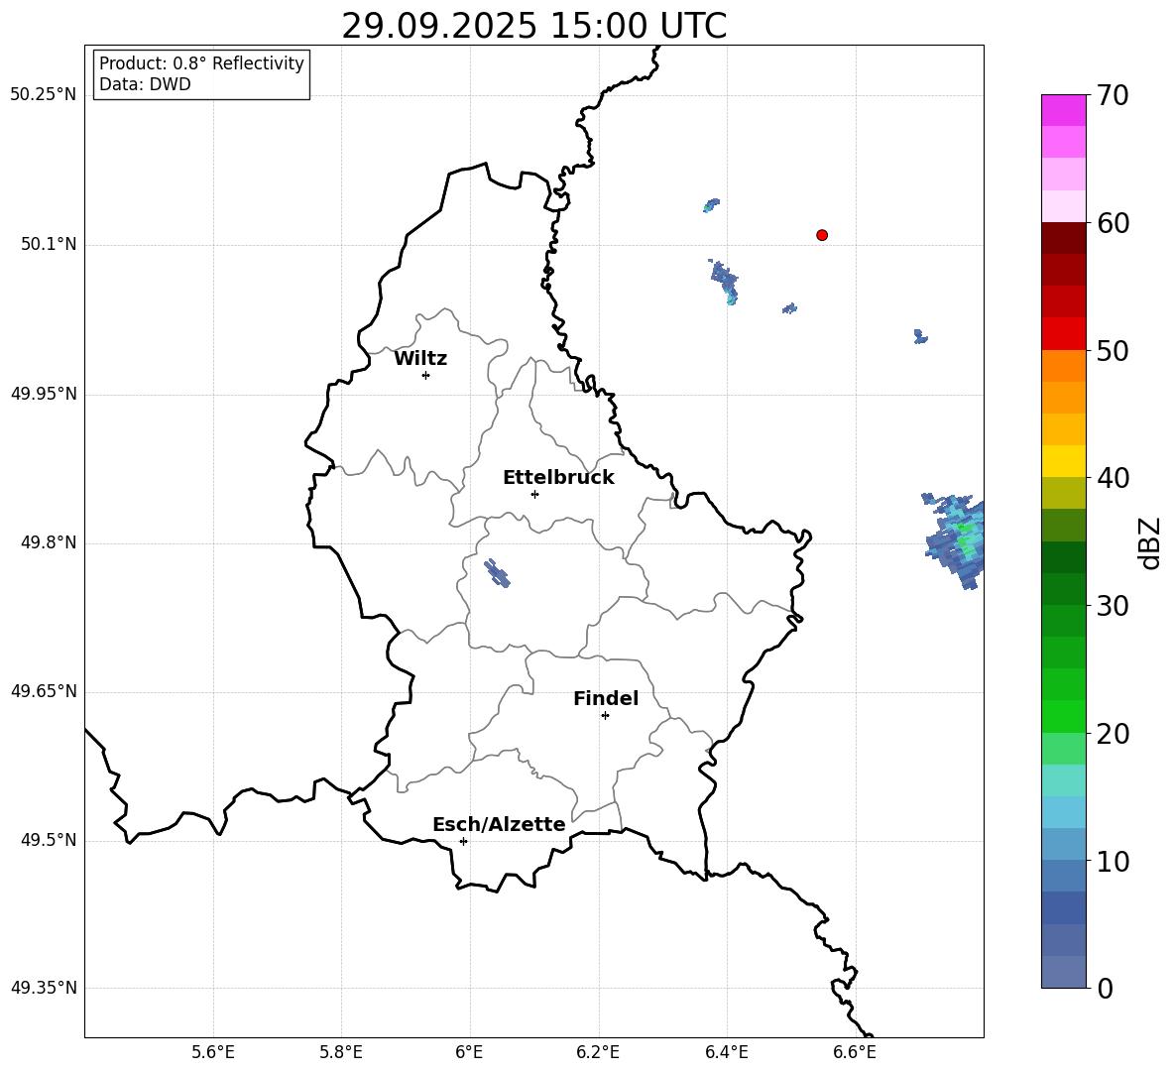Click the colorbar 60 tick label
The height and width of the screenshot is (1072, 1174).
(x=1113, y=222)
